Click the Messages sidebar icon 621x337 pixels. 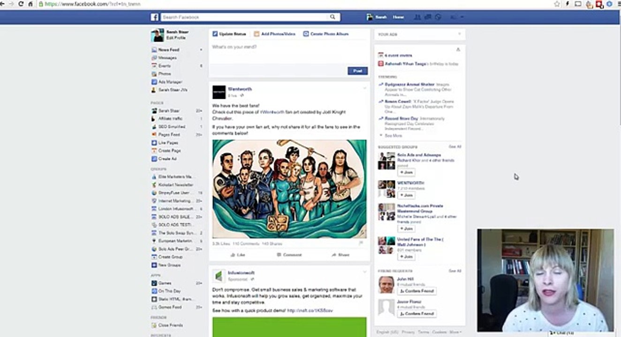tap(154, 58)
